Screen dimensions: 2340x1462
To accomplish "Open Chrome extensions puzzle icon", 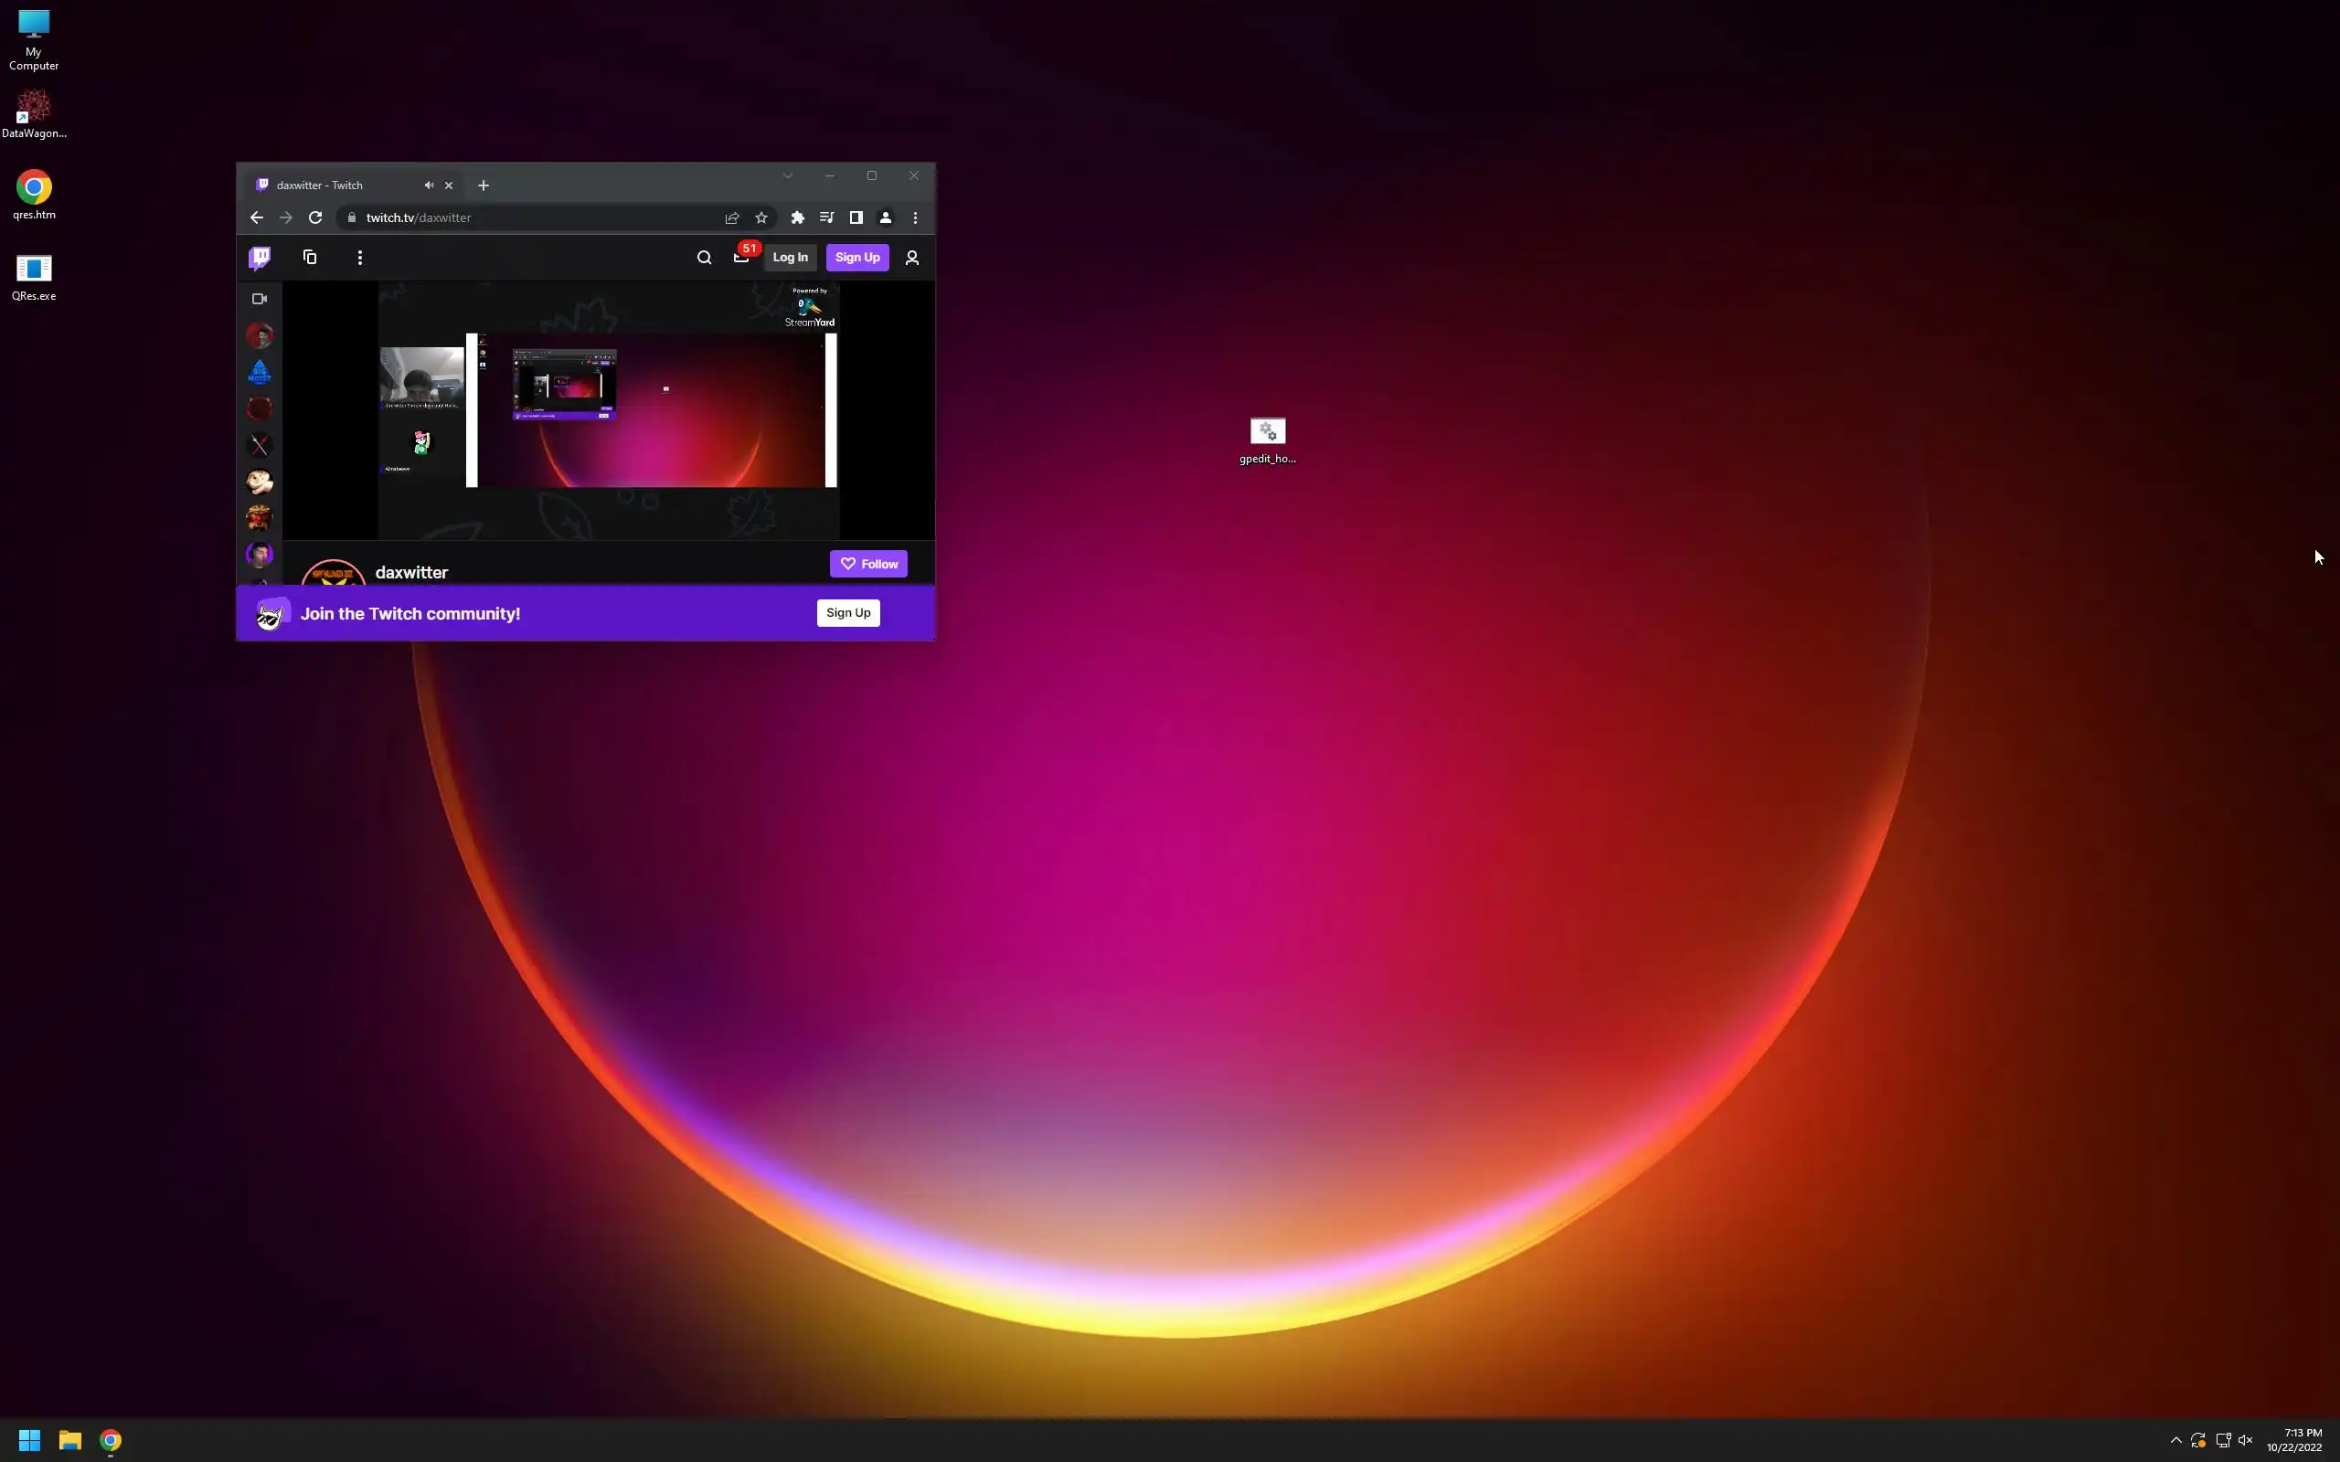I will [798, 217].
